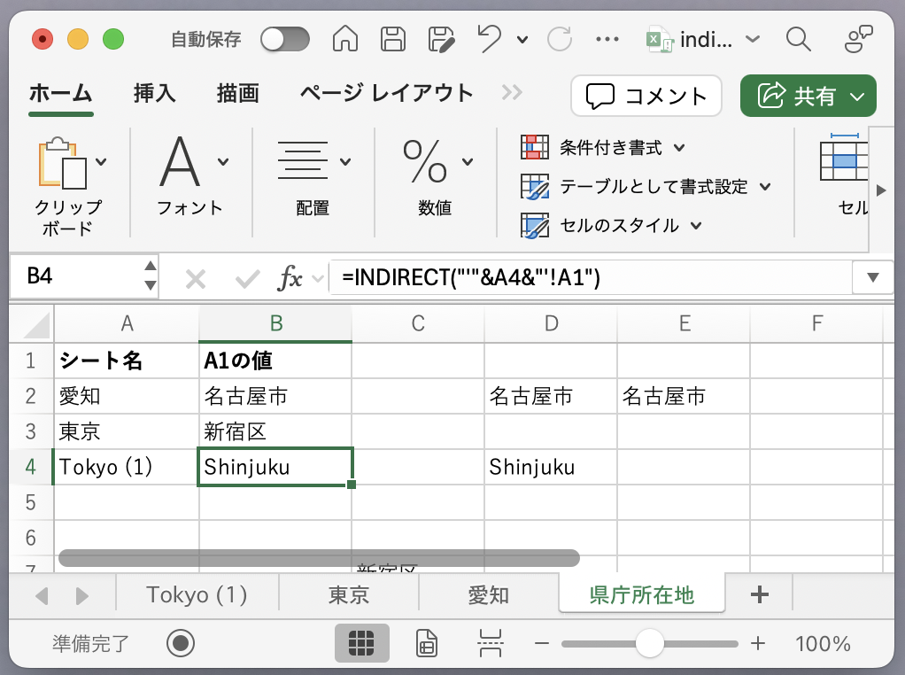Click the Select All corner triangle
Image resolution: width=905 pixels, height=675 pixels.
click(x=37, y=325)
